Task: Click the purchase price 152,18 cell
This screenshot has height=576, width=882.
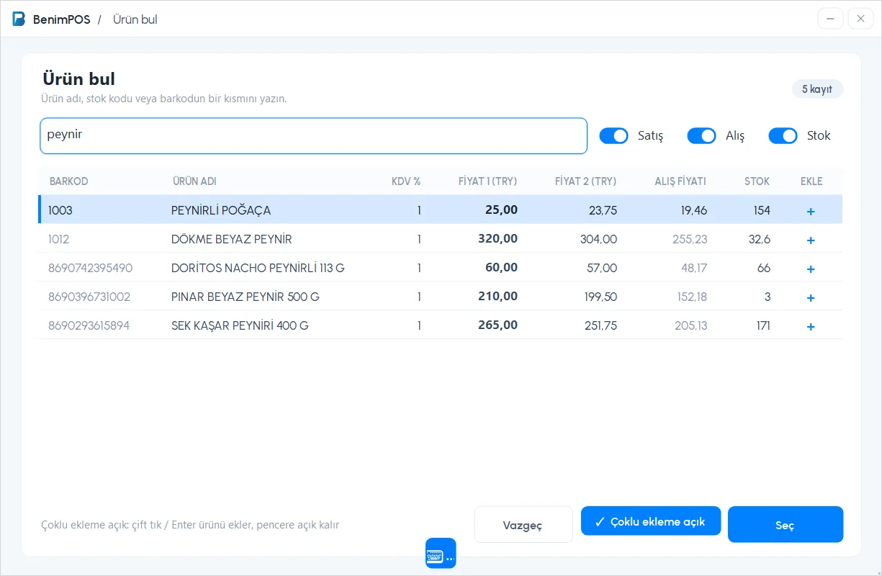Action: 692,297
